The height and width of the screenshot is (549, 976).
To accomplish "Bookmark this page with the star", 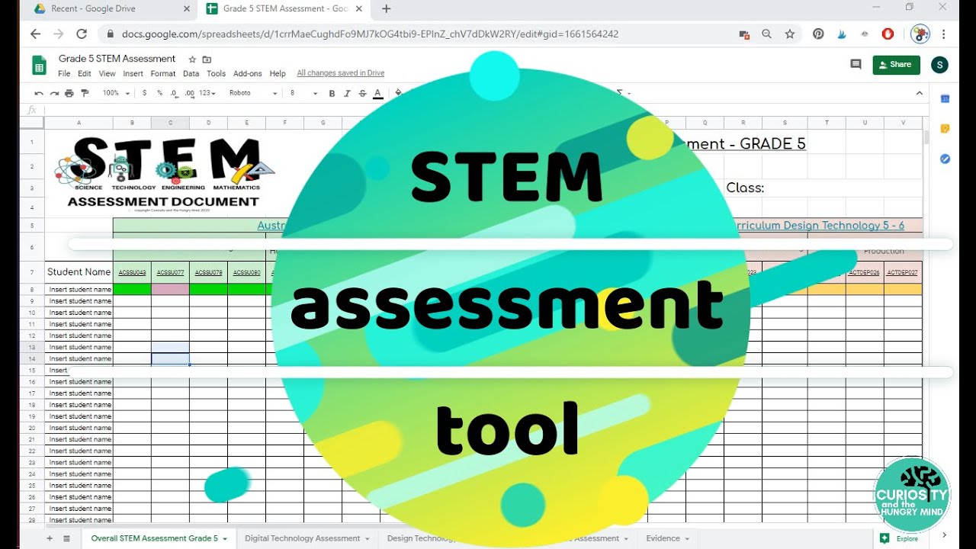I will click(x=790, y=34).
